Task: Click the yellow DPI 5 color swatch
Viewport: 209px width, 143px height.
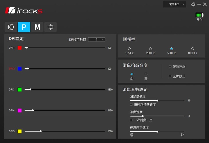Action: pos(20,131)
